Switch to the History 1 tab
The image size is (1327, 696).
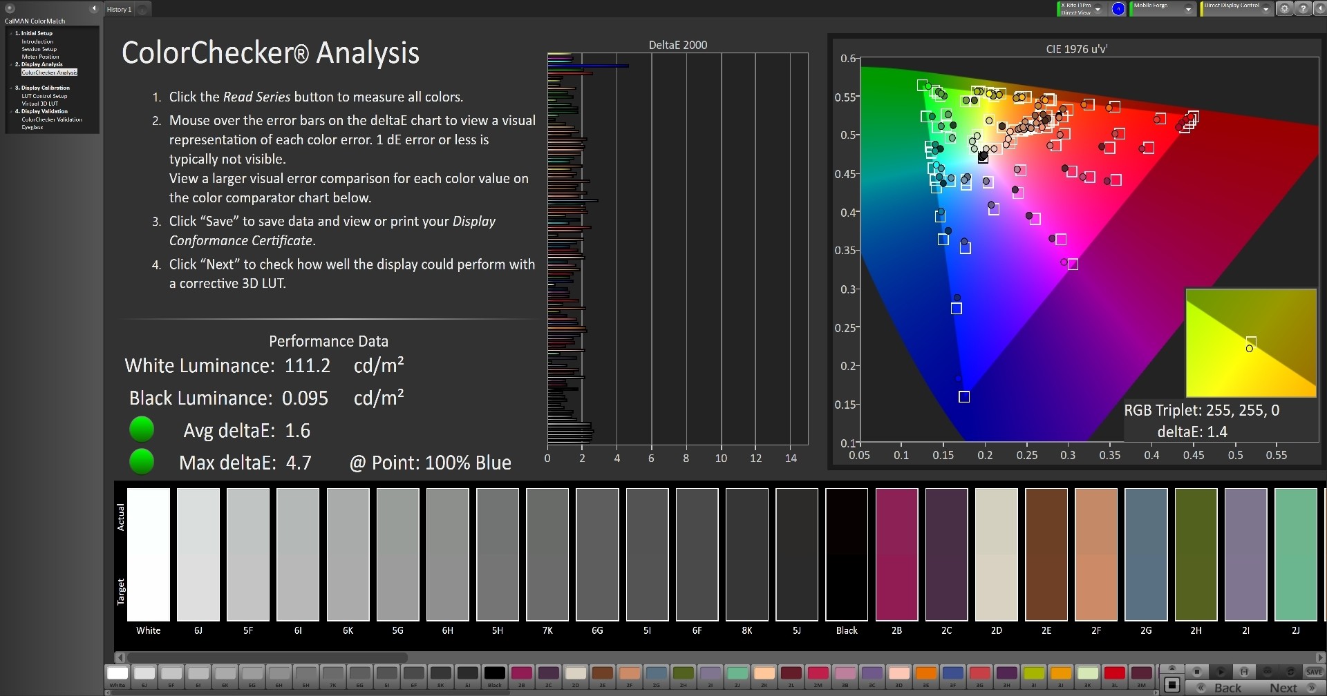(x=119, y=9)
